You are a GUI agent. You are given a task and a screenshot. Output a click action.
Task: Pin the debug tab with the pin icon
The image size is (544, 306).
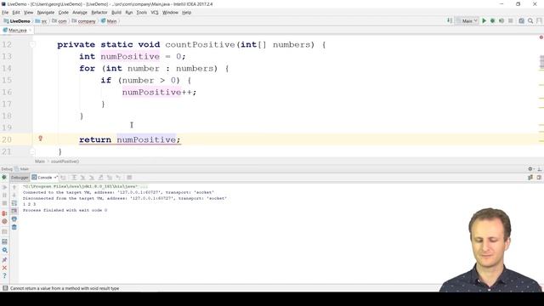tap(4, 259)
